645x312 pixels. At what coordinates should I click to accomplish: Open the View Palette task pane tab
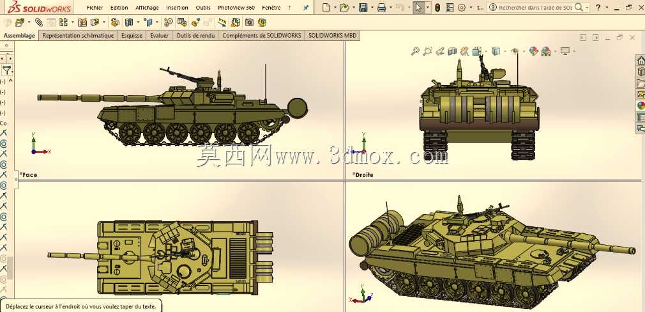641,94
